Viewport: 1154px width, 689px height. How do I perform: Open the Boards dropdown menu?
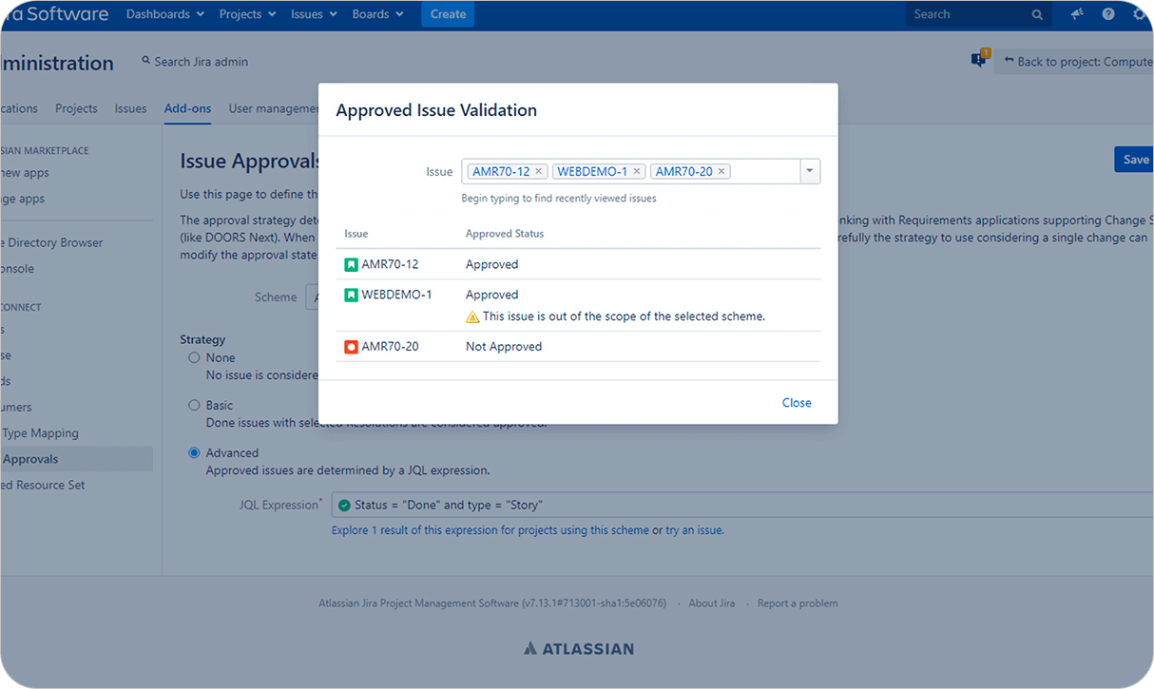point(377,14)
